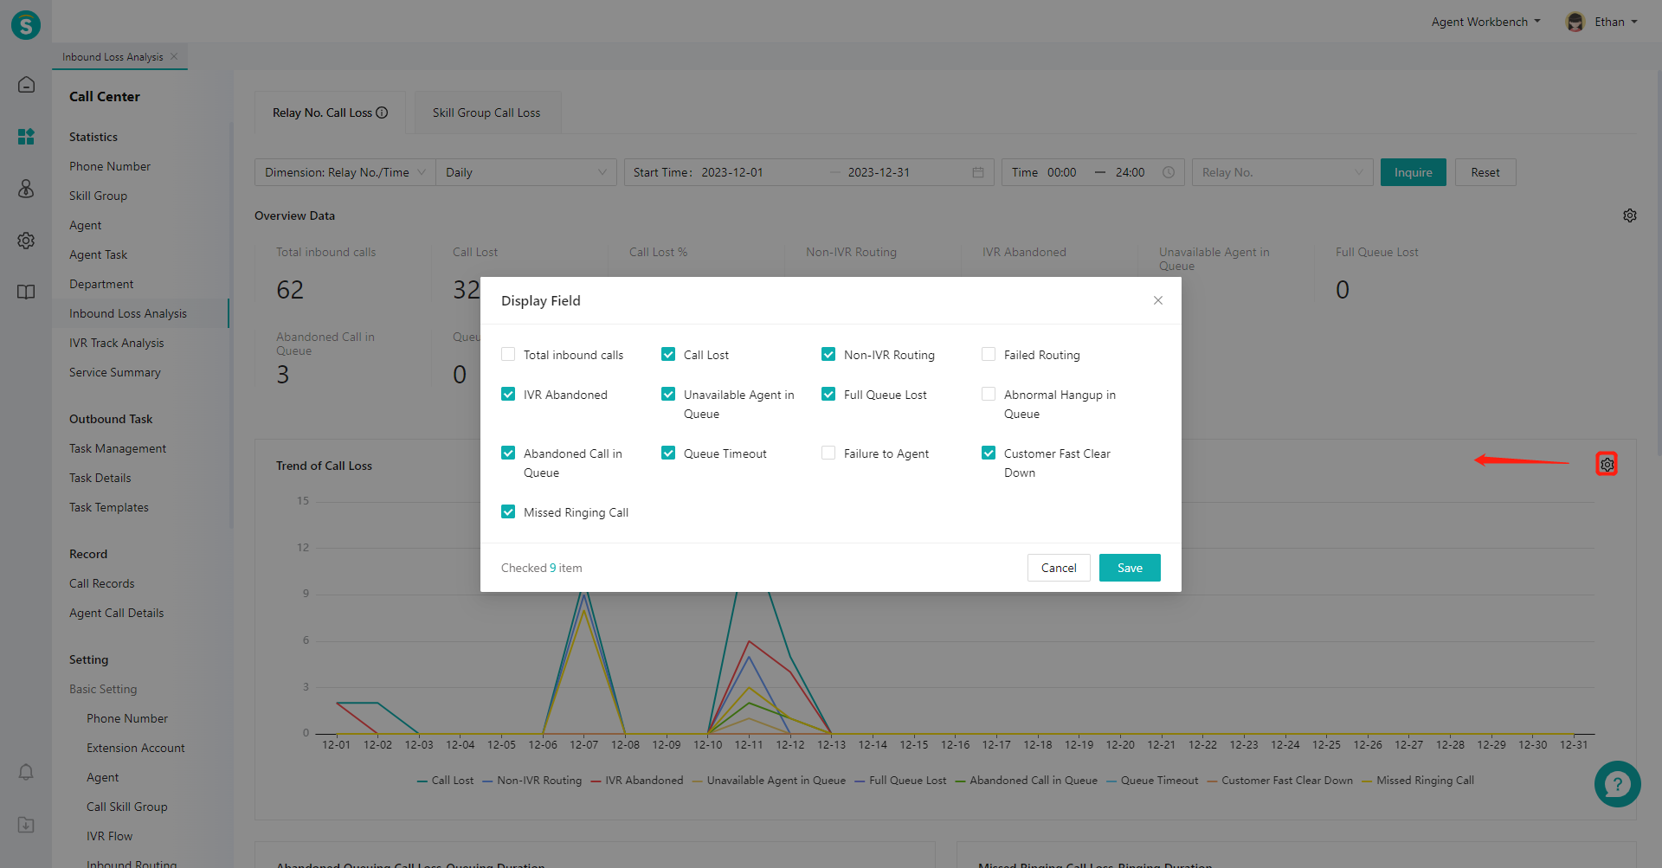Expand the Agent Workbench menu
Image resolution: width=1662 pixels, height=868 pixels.
point(1485,22)
